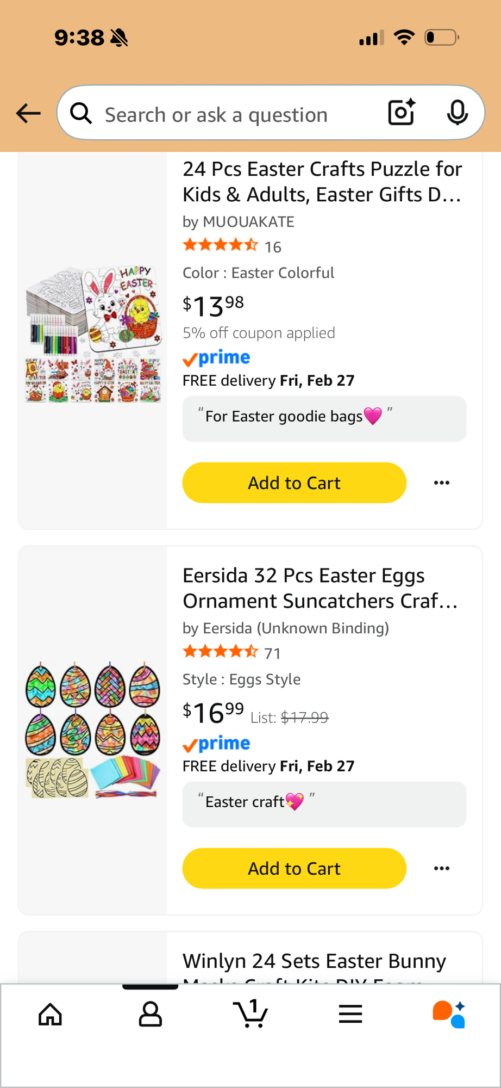Viewport: 501px width, 1088px height.
Task: Open Eersida 32 Pcs Easter Eggs title
Action: (x=320, y=588)
